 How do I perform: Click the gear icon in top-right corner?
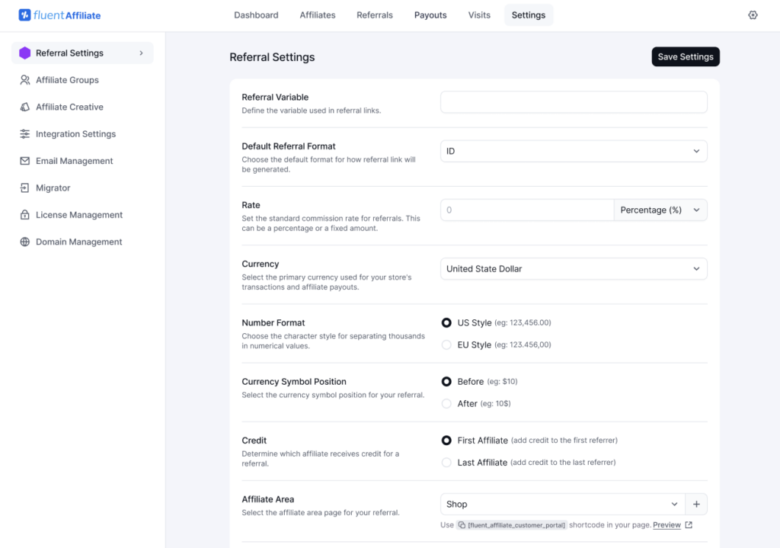(753, 15)
